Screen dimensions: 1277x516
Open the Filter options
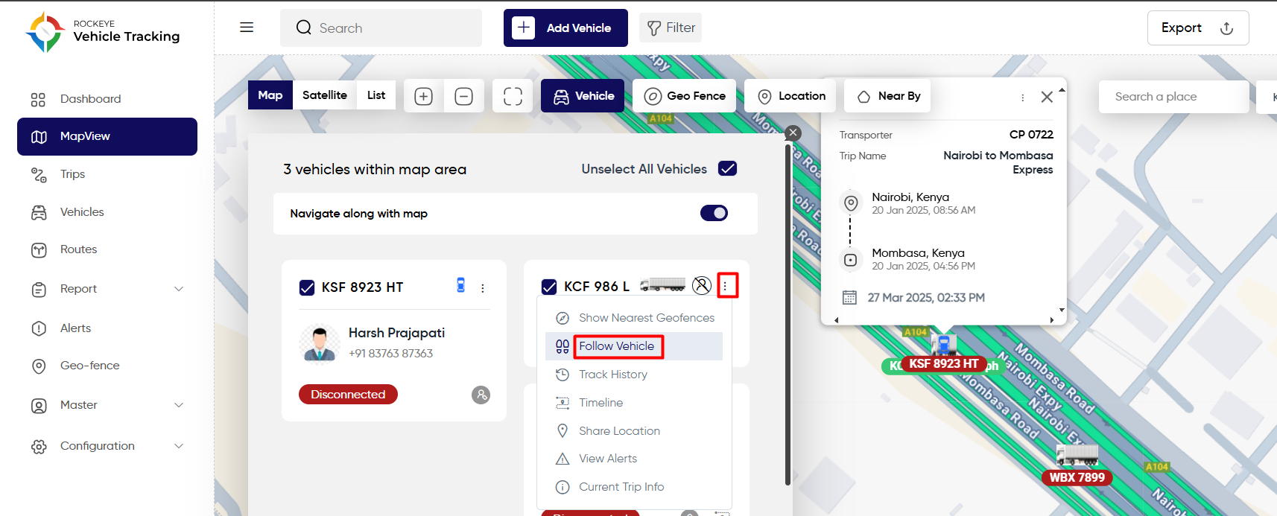coord(671,28)
